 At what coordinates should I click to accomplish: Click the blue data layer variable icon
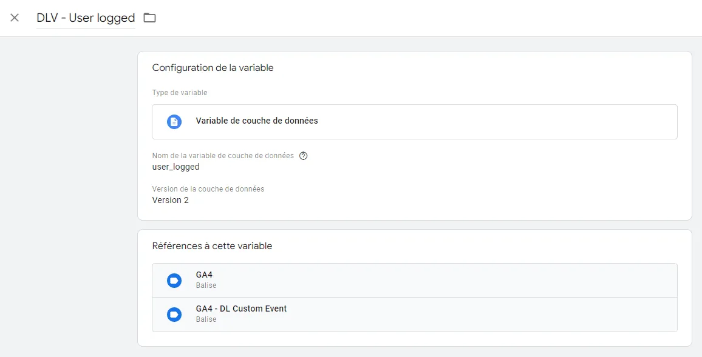(x=174, y=122)
